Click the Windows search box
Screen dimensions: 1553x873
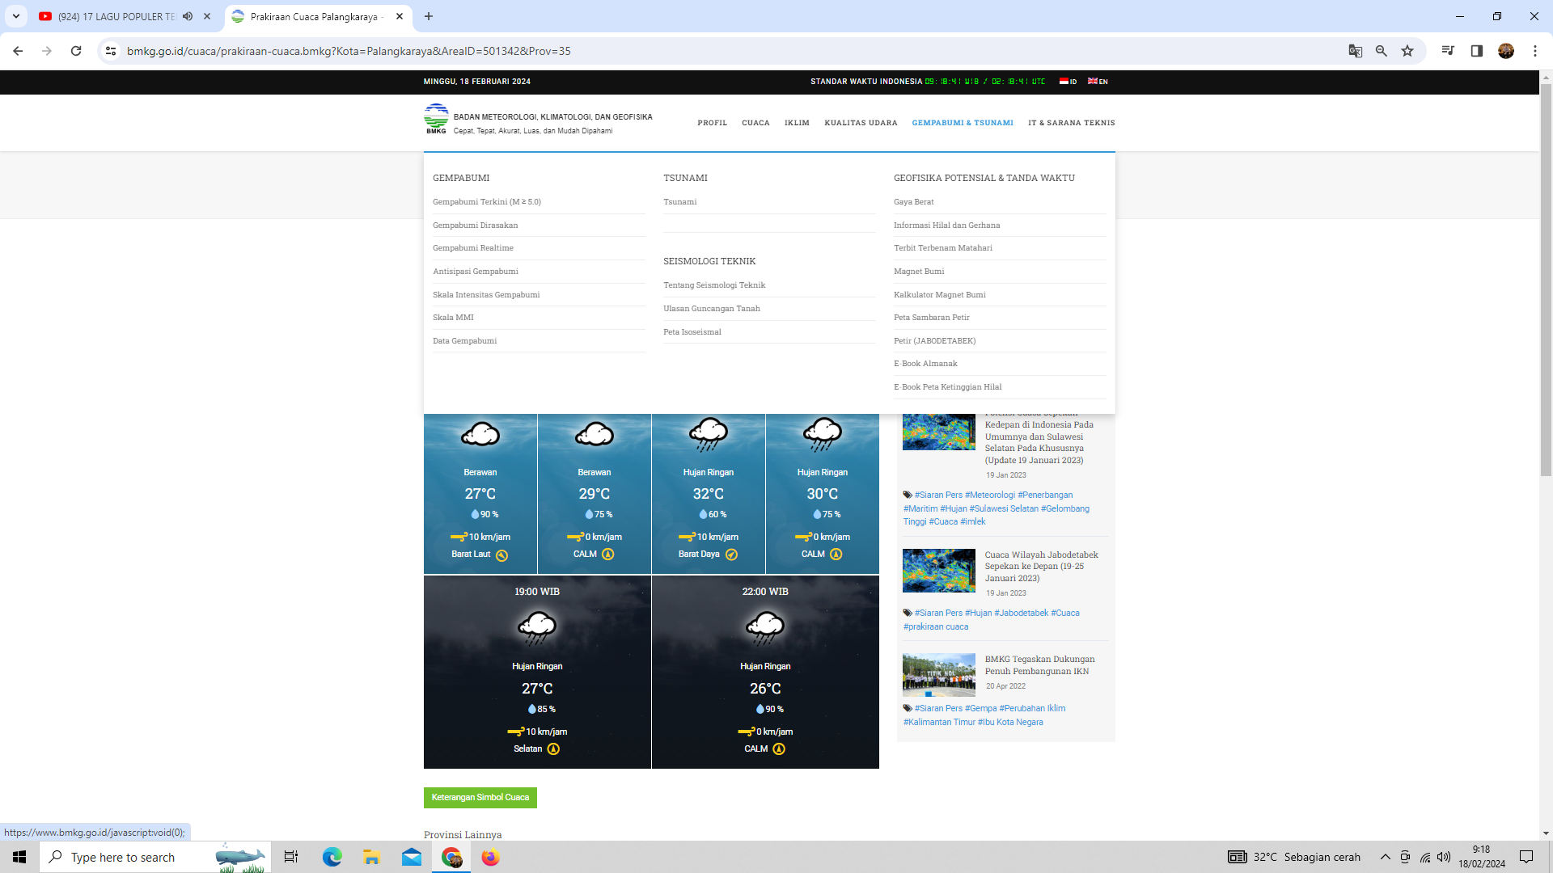pos(155,857)
